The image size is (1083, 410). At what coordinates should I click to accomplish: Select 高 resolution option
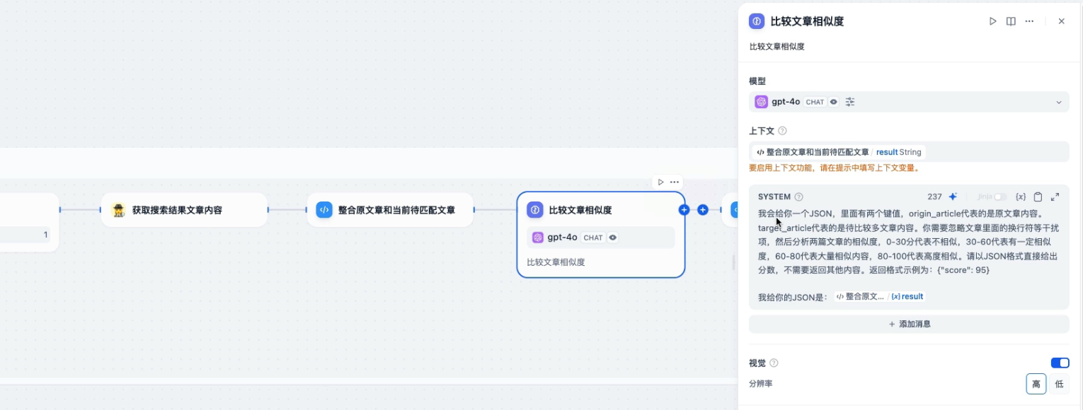tap(1036, 384)
